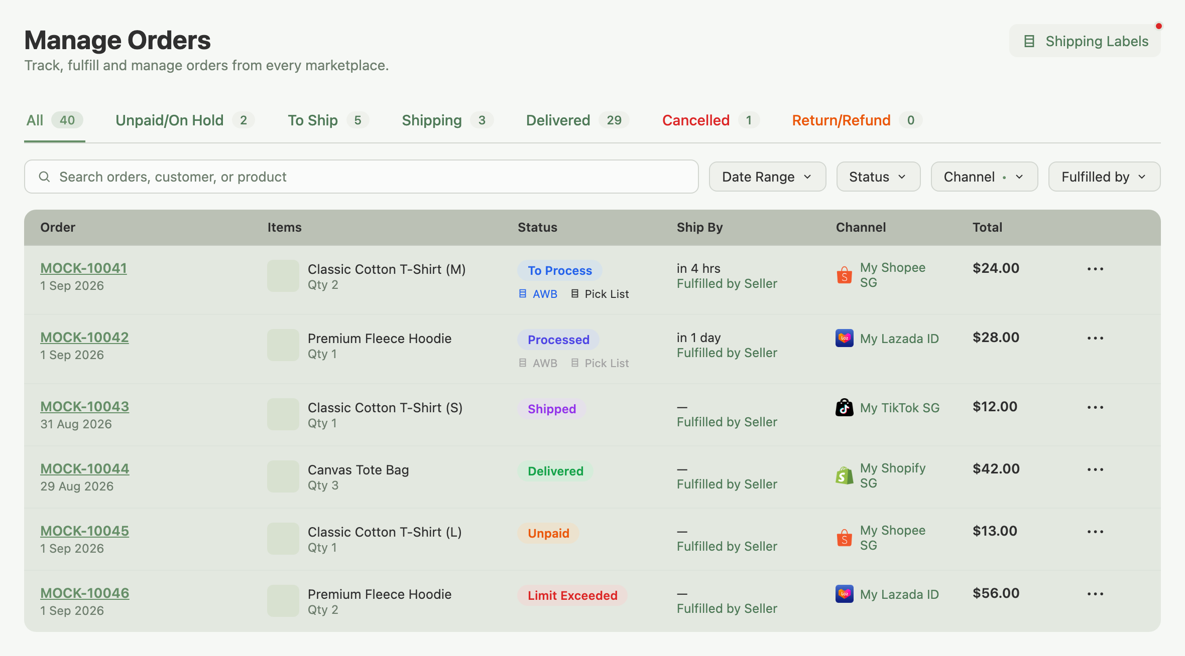Switch to Delivered tab
1185x656 pixels.
click(577, 120)
